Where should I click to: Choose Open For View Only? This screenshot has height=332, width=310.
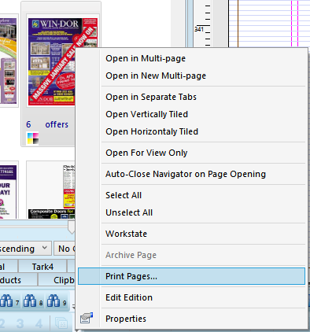click(x=146, y=153)
